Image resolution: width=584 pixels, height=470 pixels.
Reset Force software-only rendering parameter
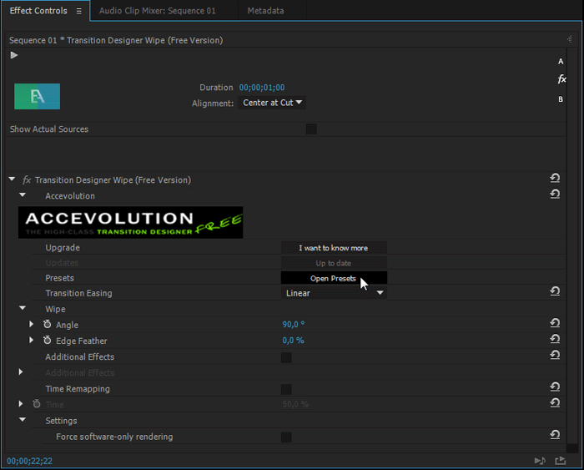(555, 435)
